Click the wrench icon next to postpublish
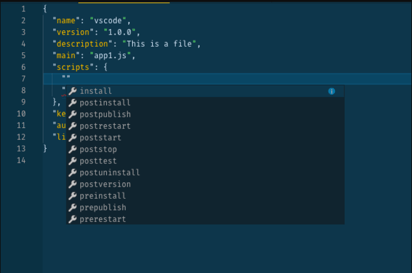This screenshot has height=273, width=412. click(73, 114)
